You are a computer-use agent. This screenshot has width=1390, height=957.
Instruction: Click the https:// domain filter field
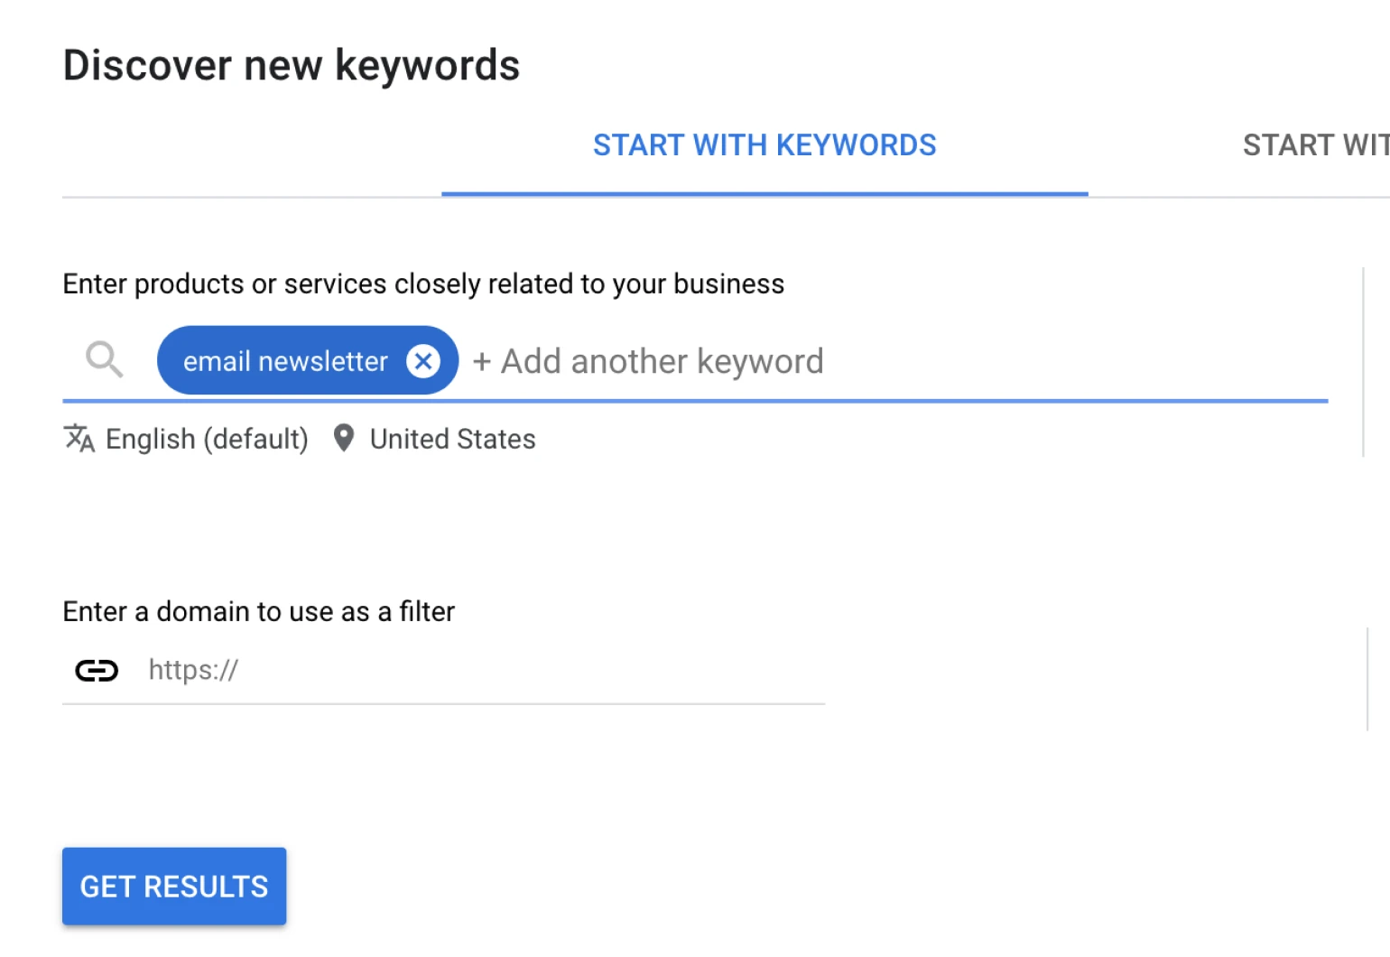[478, 670]
